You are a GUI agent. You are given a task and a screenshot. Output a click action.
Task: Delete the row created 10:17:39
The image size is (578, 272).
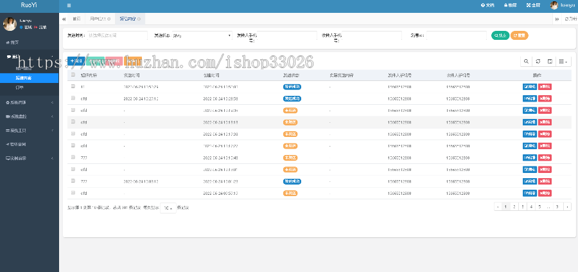click(545, 134)
